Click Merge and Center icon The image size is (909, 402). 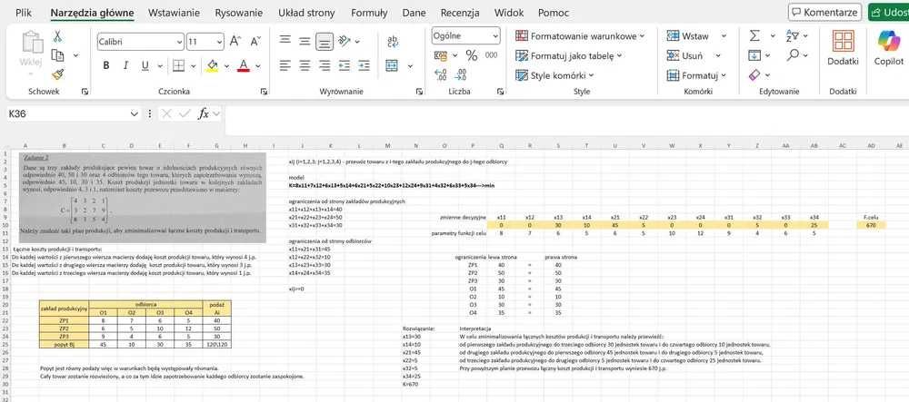tap(392, 65)
